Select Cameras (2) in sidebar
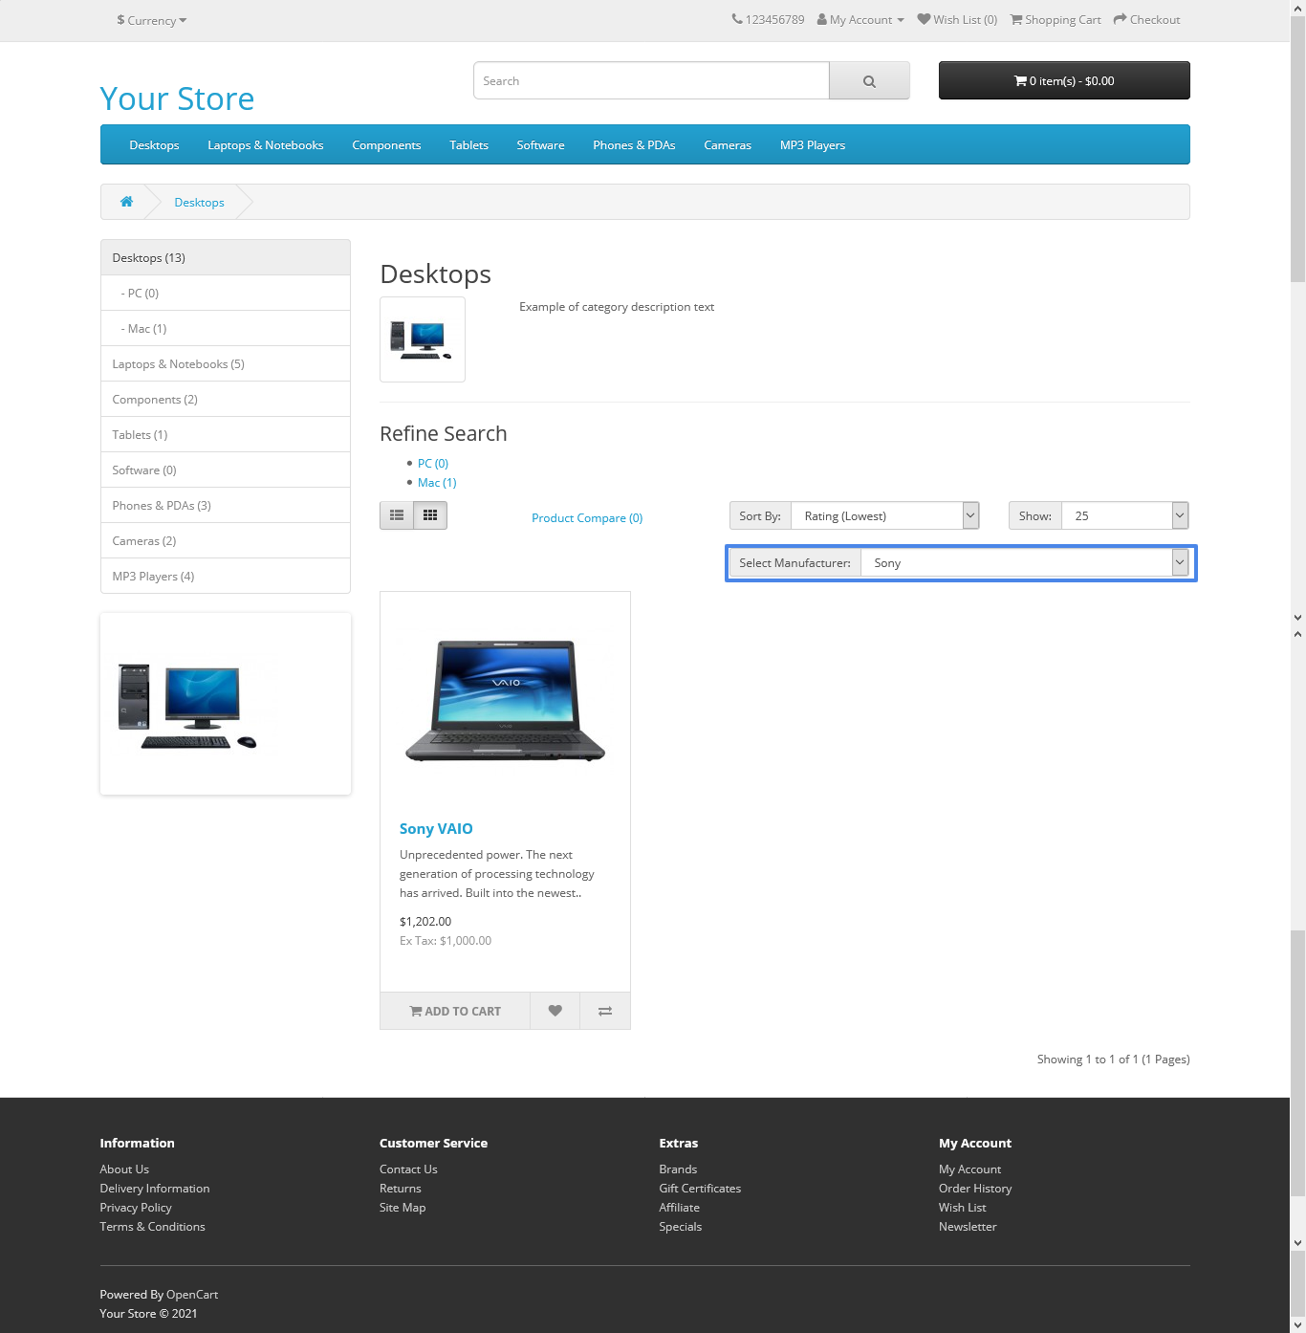 tap(226, 541)
